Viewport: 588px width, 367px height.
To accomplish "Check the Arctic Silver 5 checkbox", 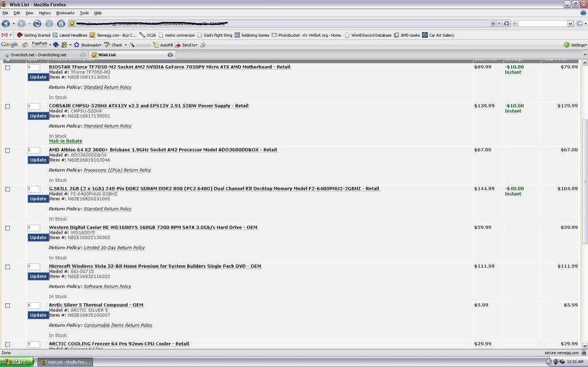I will pos(7,306).
